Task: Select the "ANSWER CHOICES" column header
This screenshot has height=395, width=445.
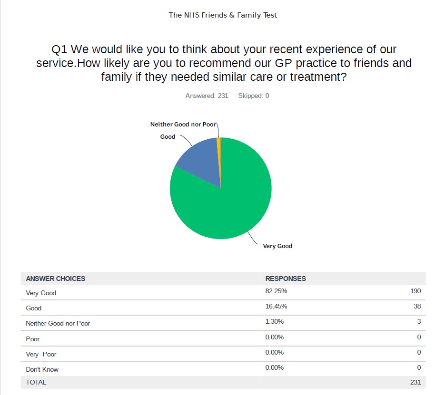Action: [x=56, y=279]
